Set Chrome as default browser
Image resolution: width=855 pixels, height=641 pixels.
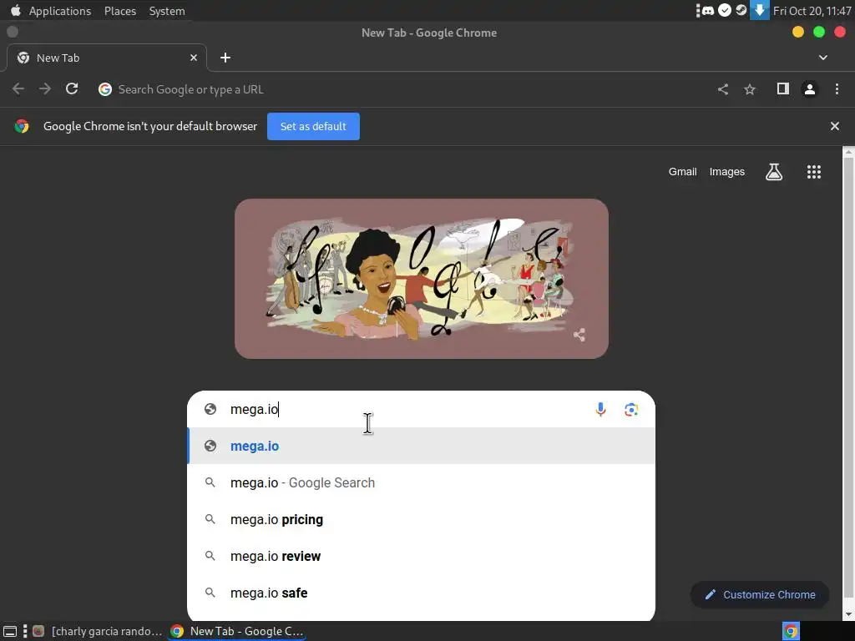(314, 127)
